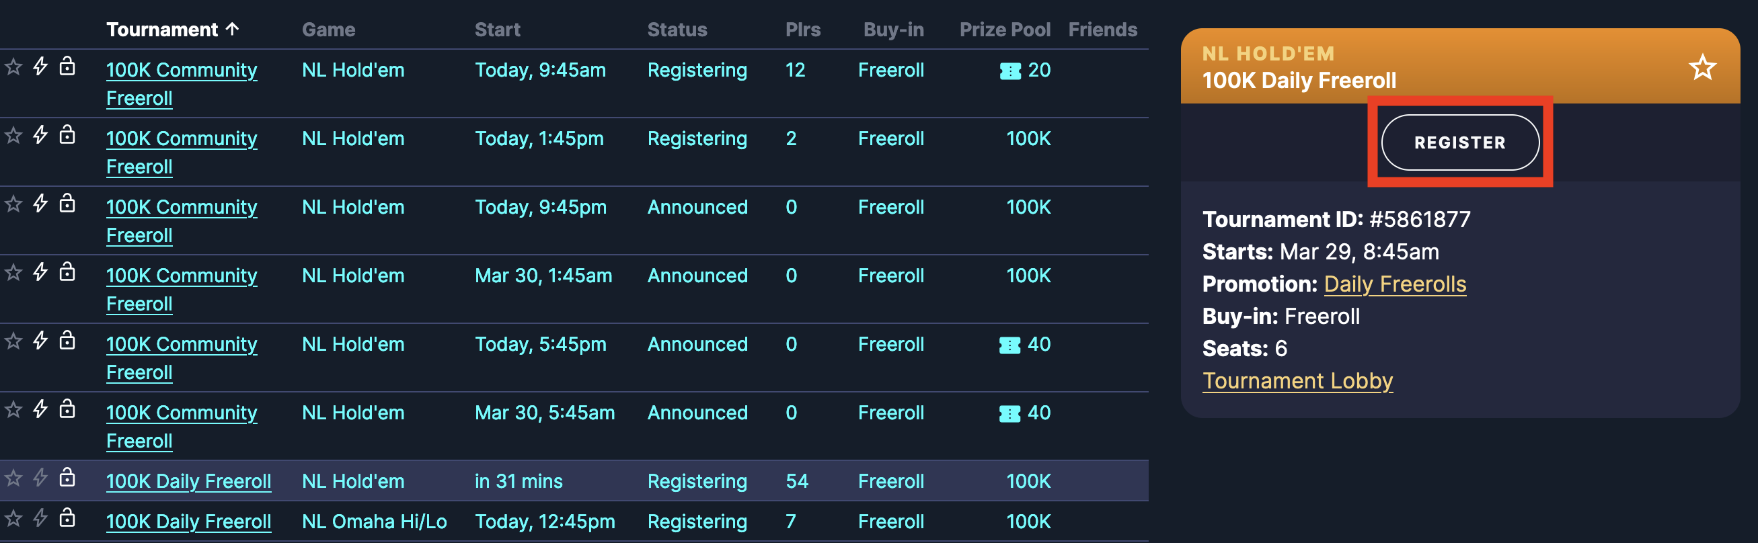Click ticket icon beside prize pool 20

coord(1010,71)
